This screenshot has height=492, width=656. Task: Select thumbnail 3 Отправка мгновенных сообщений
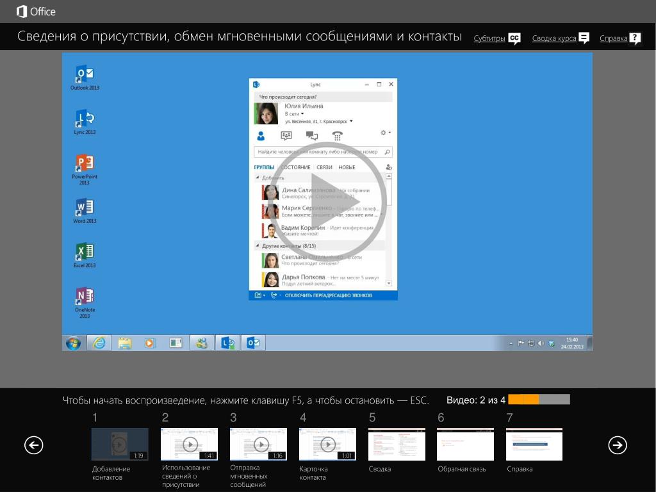point(258,444)
